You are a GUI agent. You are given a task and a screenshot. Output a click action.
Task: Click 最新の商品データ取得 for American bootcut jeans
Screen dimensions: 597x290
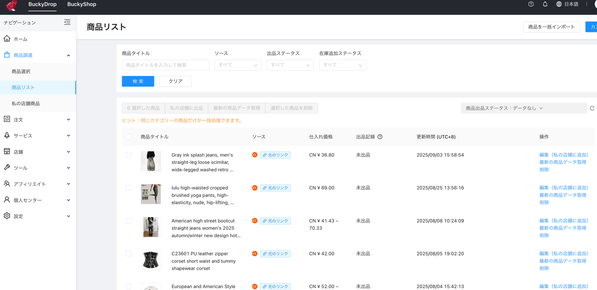[x=563, y=228]
